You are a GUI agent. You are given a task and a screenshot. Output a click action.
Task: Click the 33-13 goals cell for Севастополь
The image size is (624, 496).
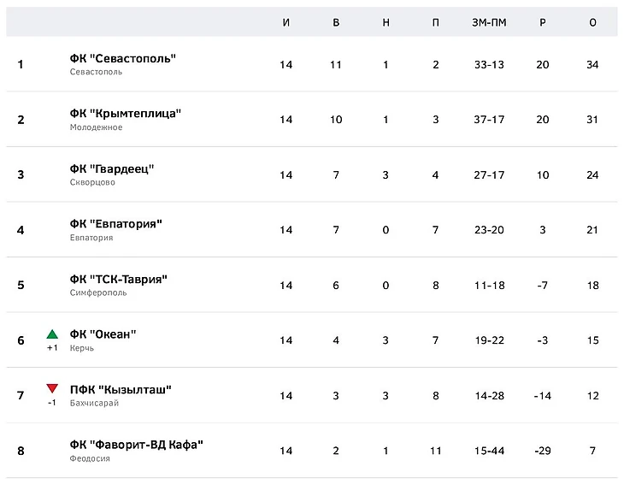pyautogui.click(x=489, y=64)
